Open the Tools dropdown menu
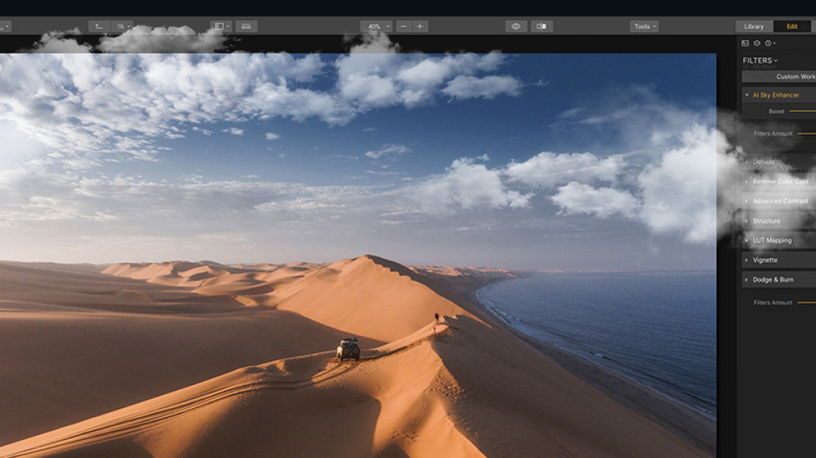Screen dimensions: 816x458 [x=645, y=26]
